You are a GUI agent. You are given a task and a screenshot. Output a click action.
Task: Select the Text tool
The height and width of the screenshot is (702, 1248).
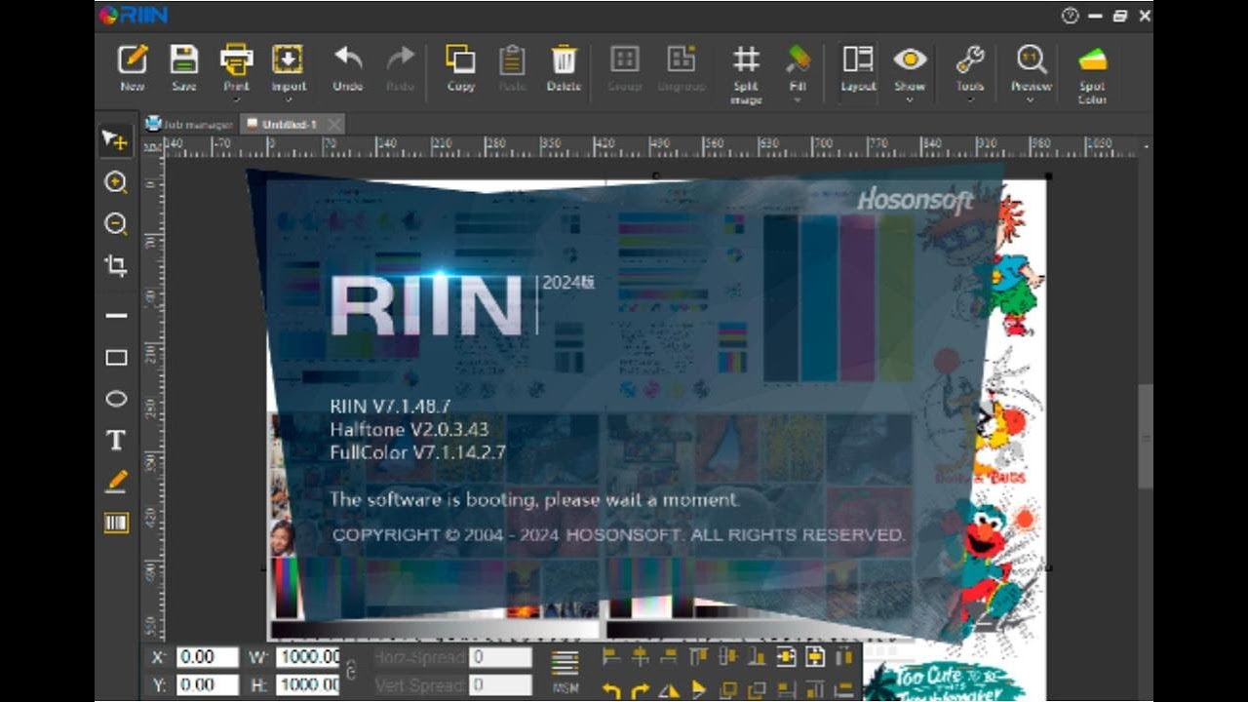click(x=116, y=441)
